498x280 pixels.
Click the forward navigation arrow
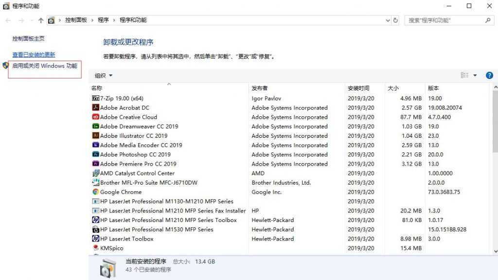pyautogui.click(x=21, y=20)
